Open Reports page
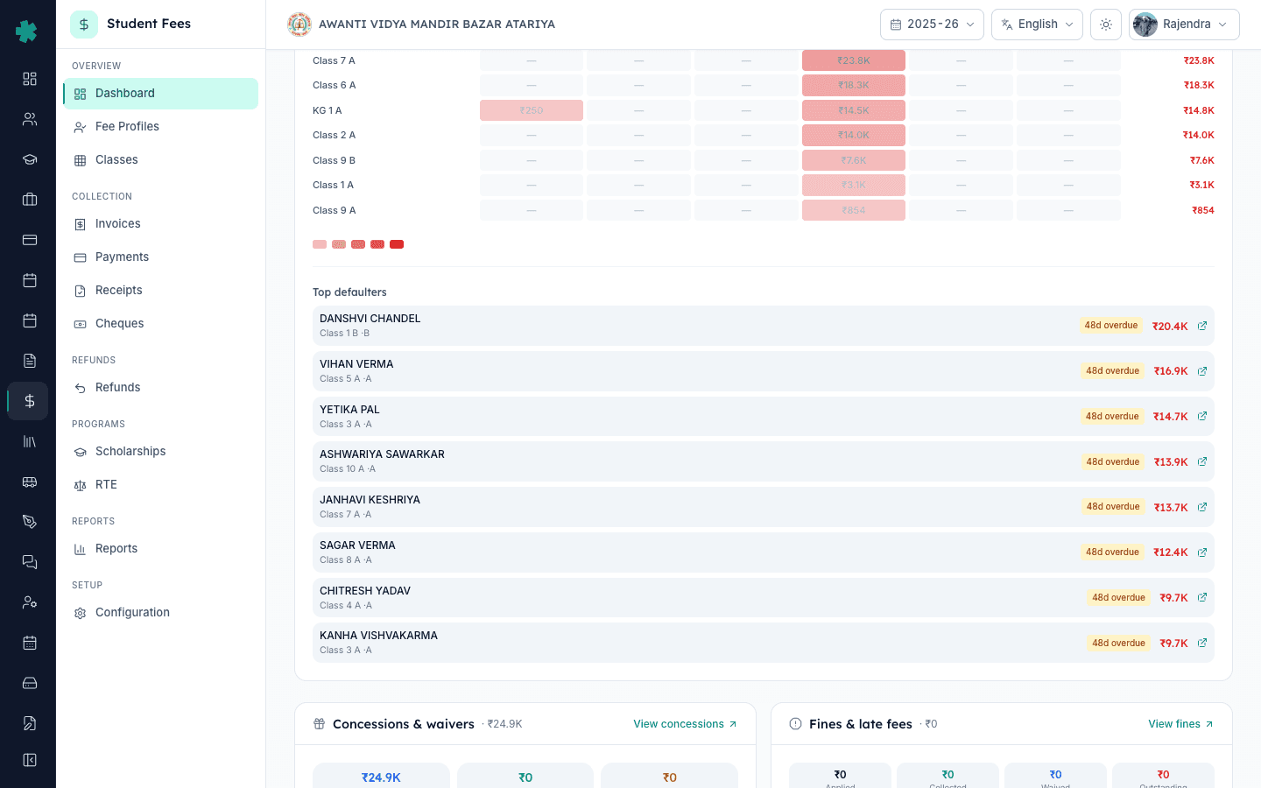 pyautogui.click(x=160, y=549)
